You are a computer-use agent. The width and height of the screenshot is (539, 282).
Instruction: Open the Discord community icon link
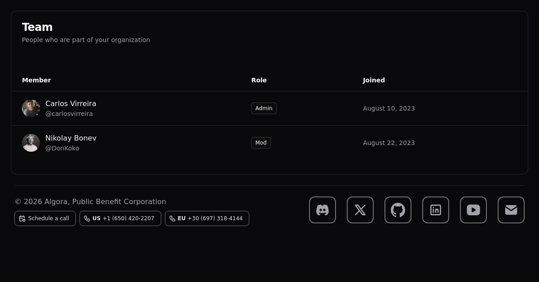point(323,210)
